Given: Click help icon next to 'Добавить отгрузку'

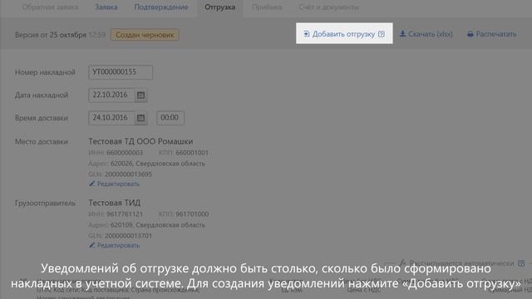Looking at the screenshot, I should [382, 34].
